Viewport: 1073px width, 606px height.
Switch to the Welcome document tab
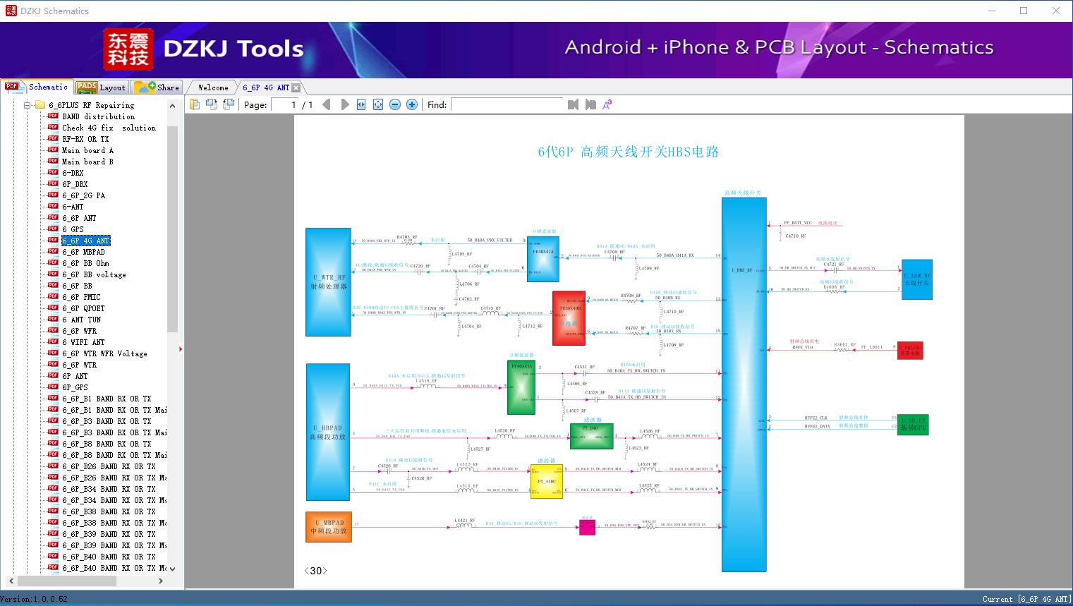213,87
